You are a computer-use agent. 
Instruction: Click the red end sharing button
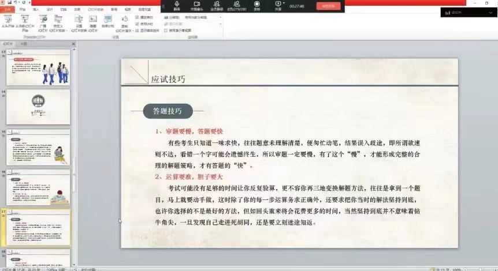(x=328, y=6)
